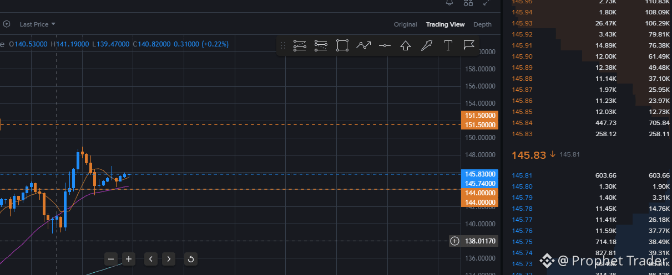
Task: Select the polyline path drawing tool
Action: pos(363,45)
